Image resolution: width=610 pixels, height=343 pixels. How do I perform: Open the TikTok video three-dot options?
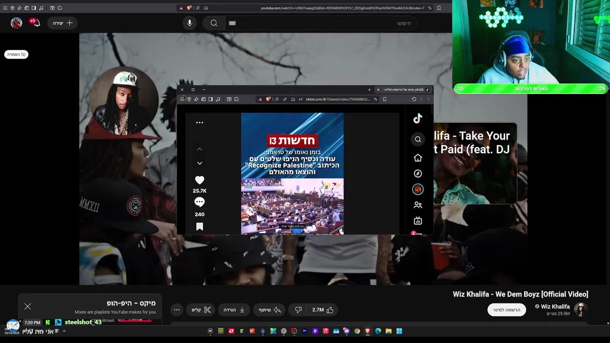tap(200, 122)
